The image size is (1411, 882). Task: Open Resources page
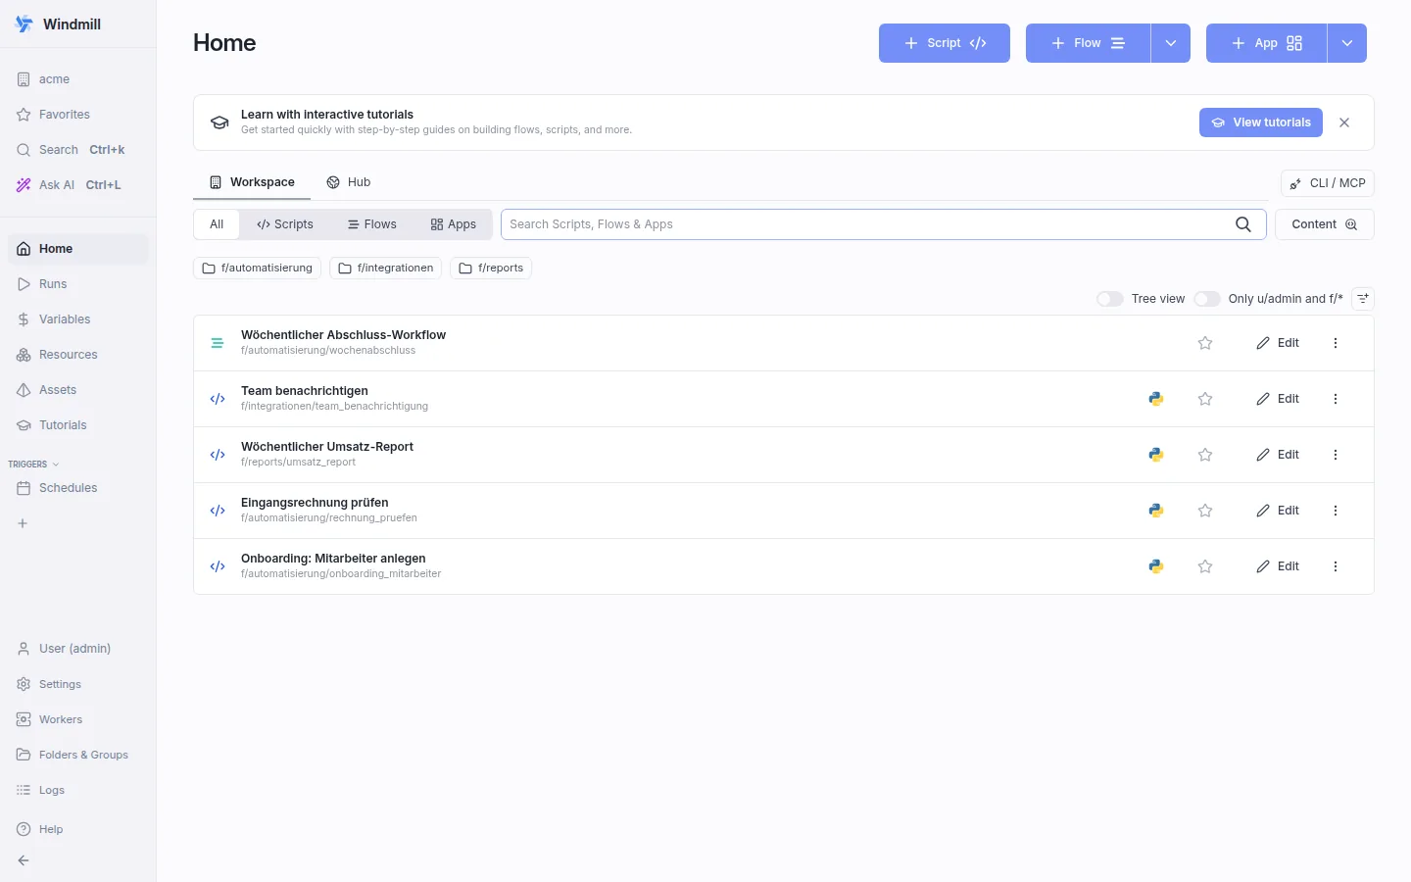click(x=78, y=355)
